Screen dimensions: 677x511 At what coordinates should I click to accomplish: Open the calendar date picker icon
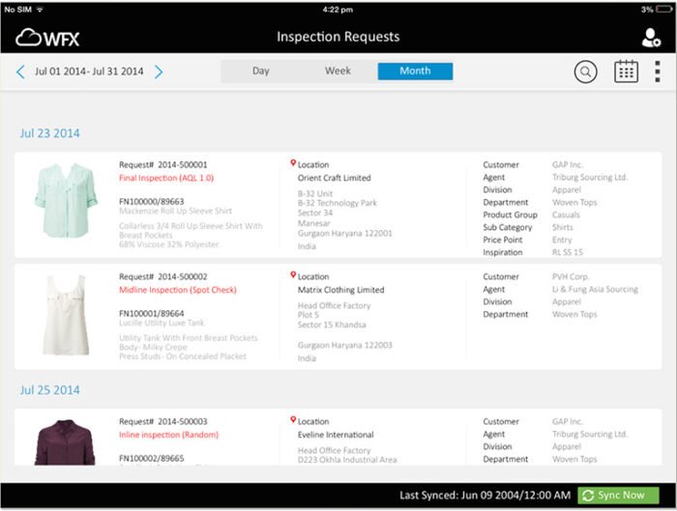(626, 71)
